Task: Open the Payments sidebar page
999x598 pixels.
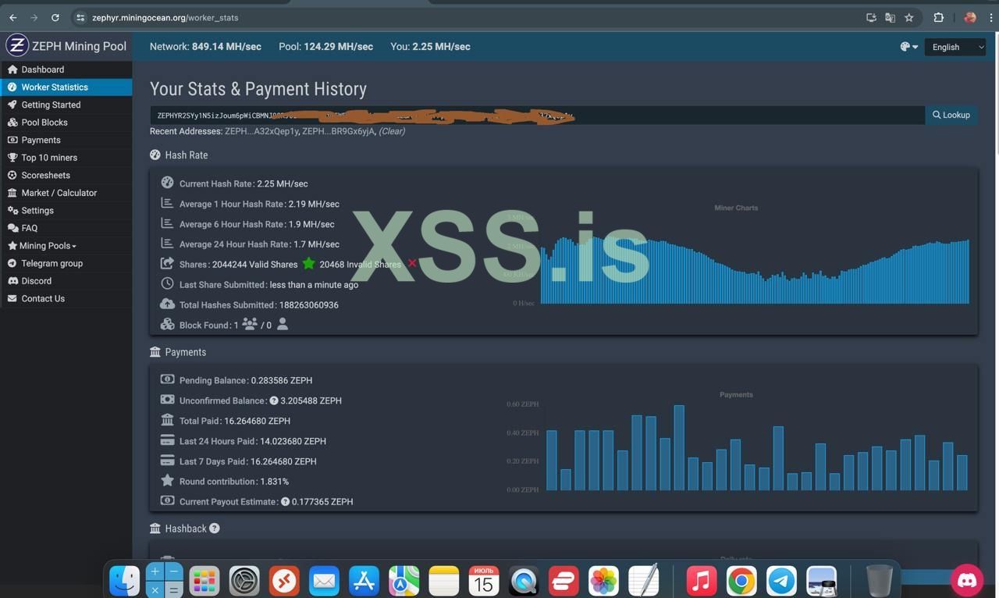Action: [x=66, y=140]
